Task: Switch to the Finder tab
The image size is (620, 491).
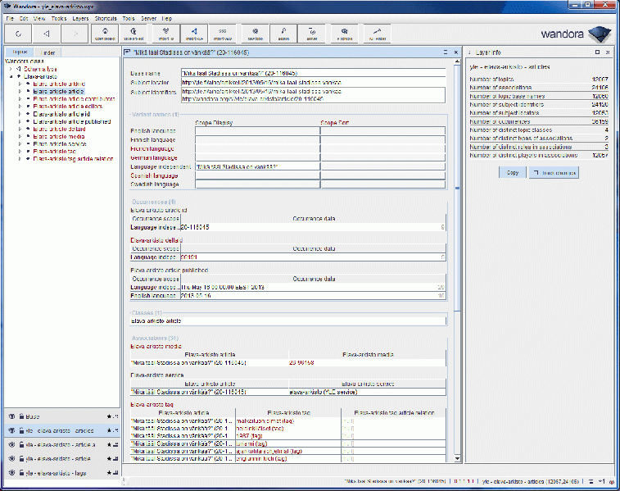Action: click(x=48, y=52)
